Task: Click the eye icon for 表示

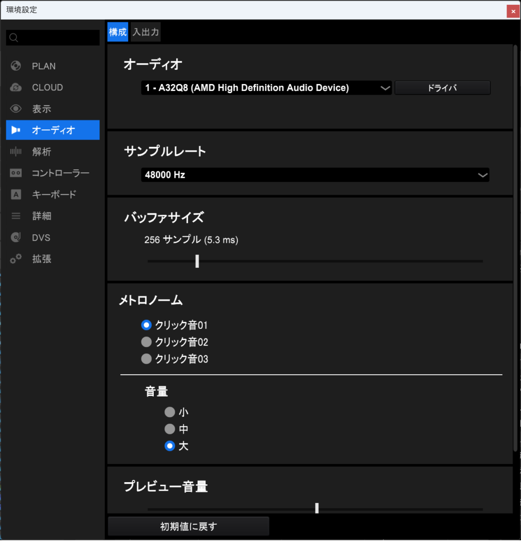Action: pos(16,109)
